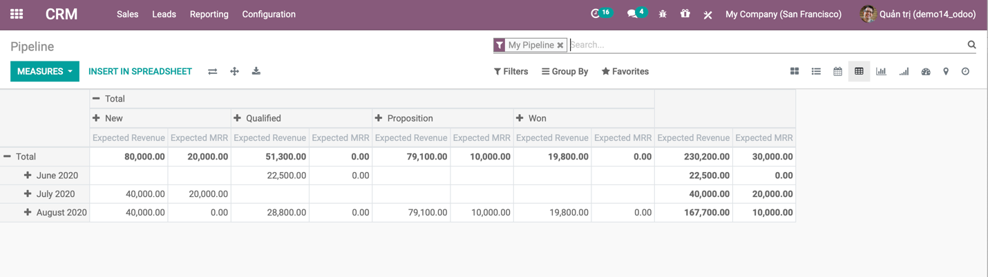The height and width of the screenshot is (277, 988).
Task: Flip axis of the pivot table
Action: coord(213,72)
